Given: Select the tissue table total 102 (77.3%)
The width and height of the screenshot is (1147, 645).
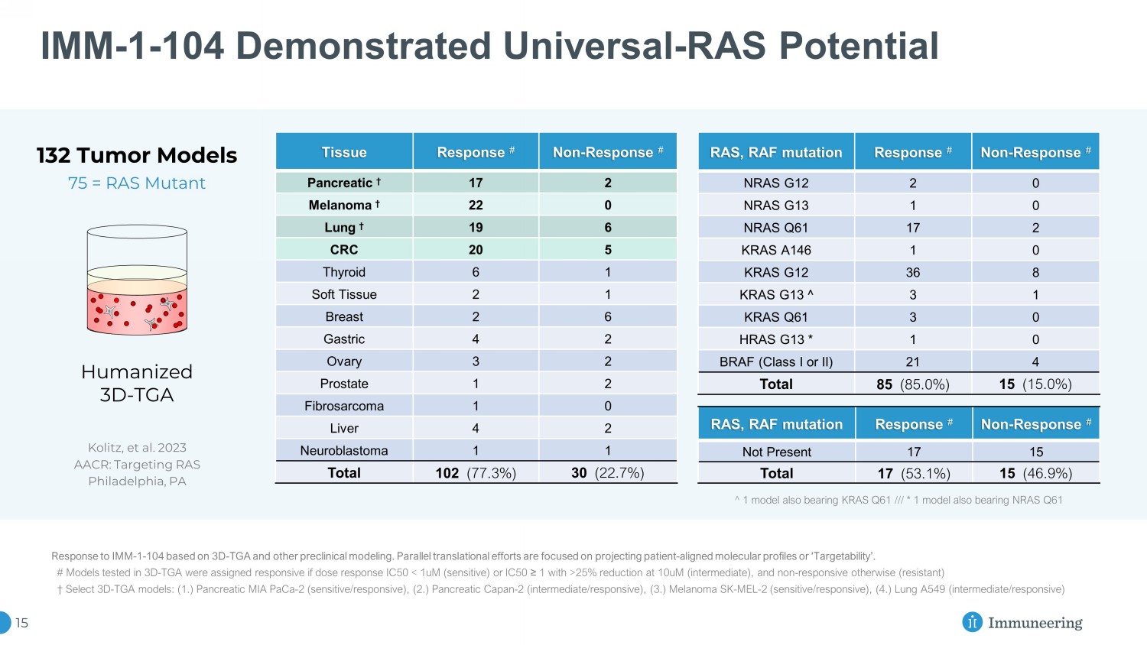Looking at the screenshot, I should (x=476, y=473).
